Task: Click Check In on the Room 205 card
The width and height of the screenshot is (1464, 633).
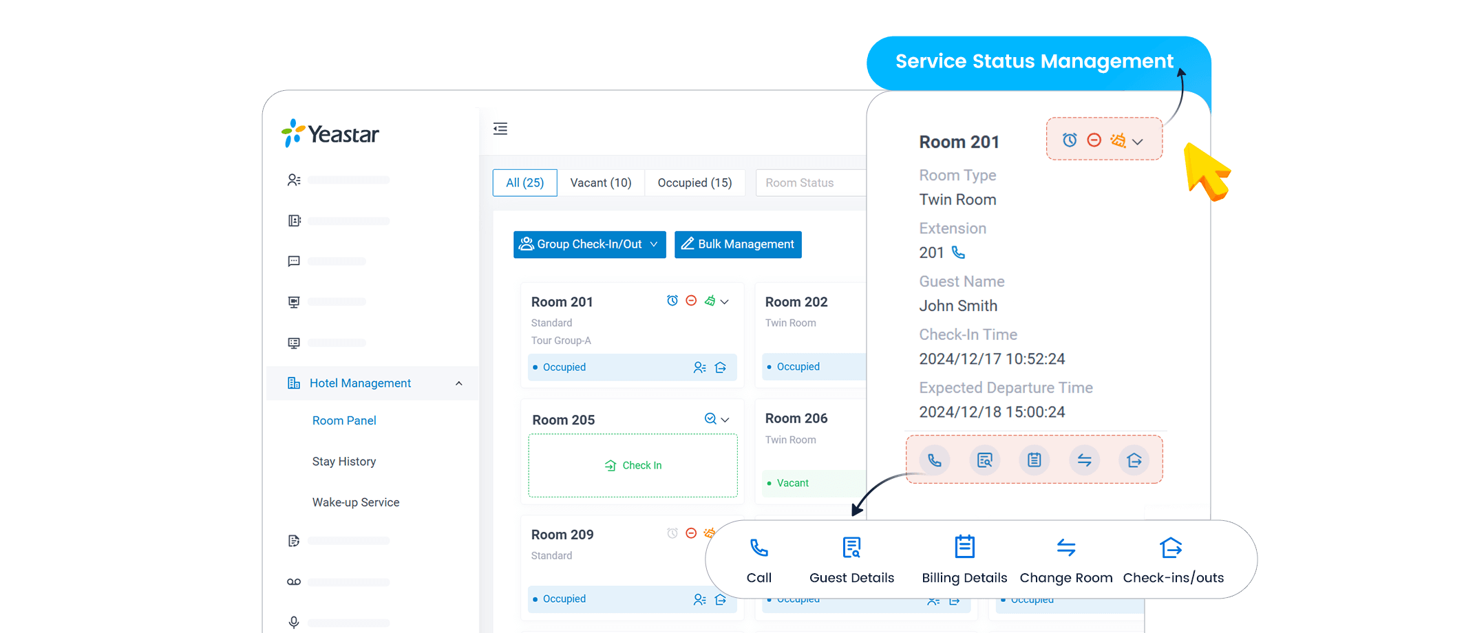Action: [x=633, y=466]
